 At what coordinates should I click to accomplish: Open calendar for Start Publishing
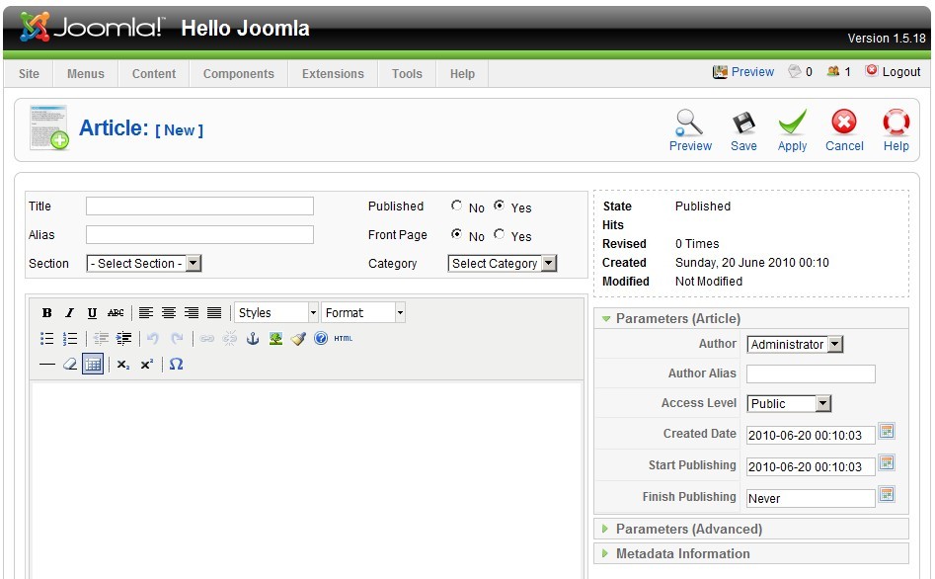pos(887,462)
